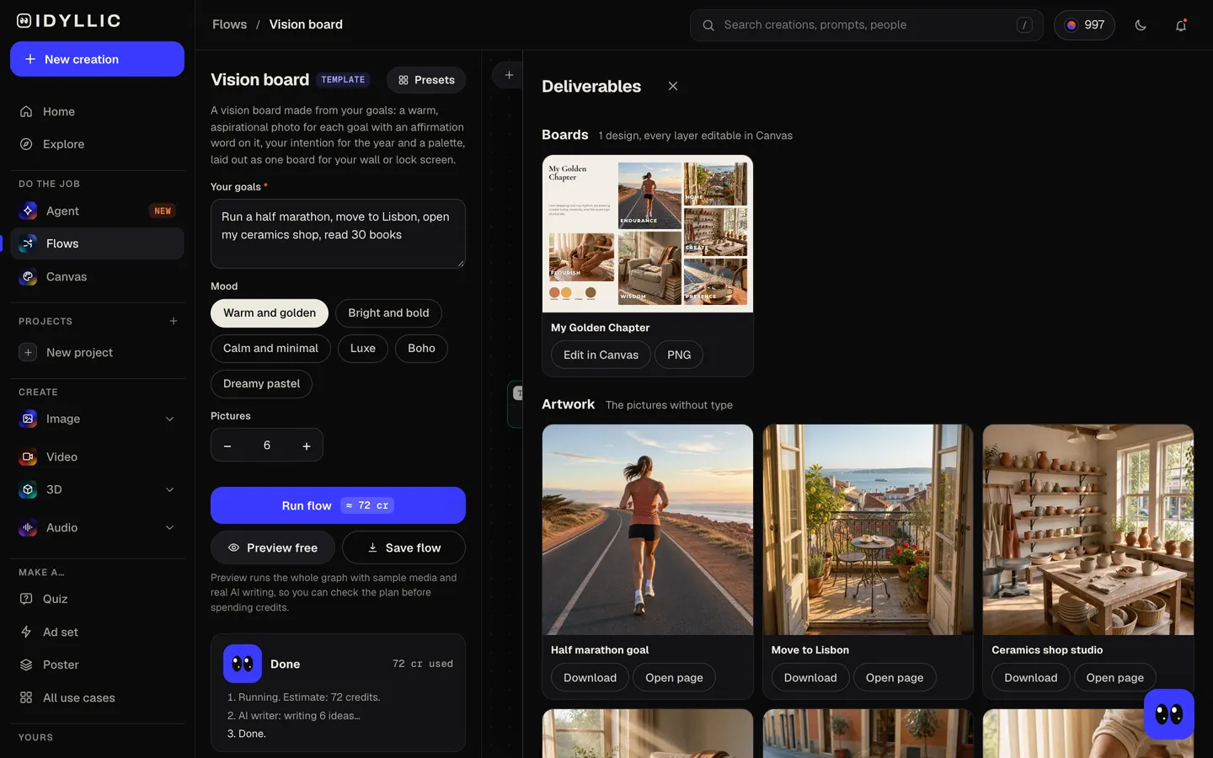Screen dimensions: 1213x758
Task: Open the Ad set maker
Action: tap(97, 632)
